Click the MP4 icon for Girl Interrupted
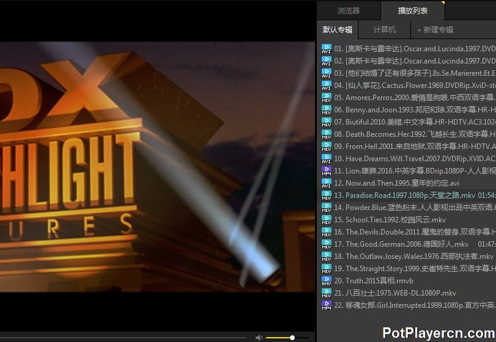 [x=327, y=305]
